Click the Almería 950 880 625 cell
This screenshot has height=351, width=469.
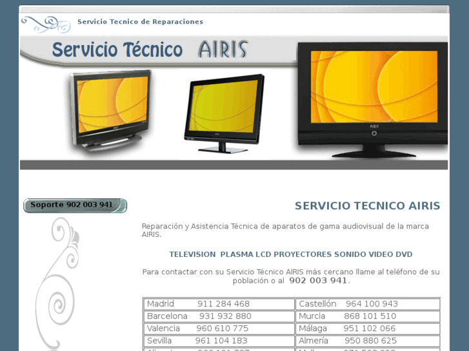pos(368,341)
